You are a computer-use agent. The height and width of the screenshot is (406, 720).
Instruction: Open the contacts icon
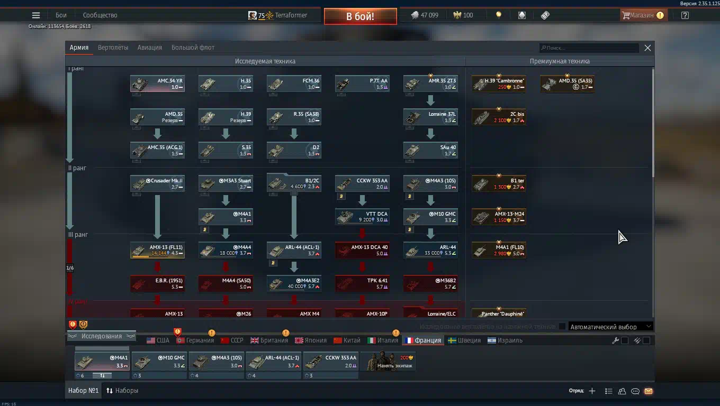click(x=622, y=391)
